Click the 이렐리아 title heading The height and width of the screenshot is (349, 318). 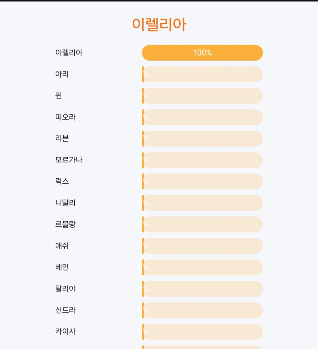(x=159, y=24)
